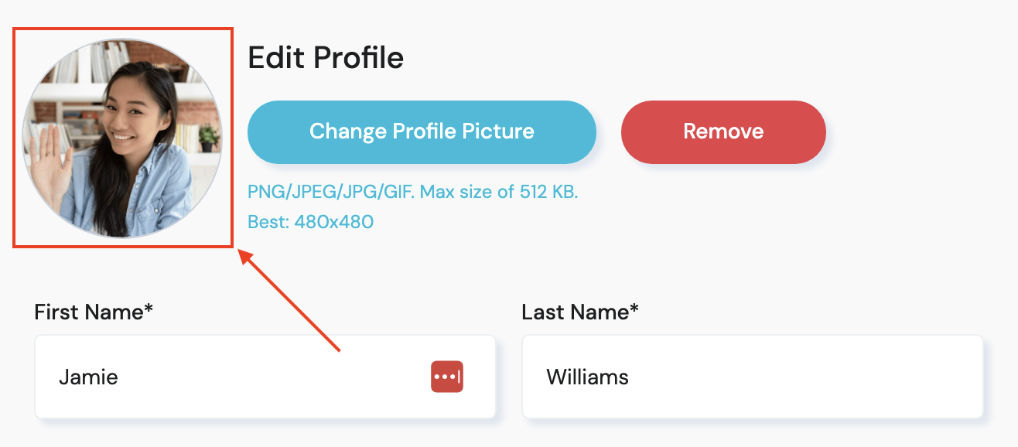The height and width of the screenshot is (447, 1018).
Task: Click the Change Profile Picture button
Action: click(422, 131)
